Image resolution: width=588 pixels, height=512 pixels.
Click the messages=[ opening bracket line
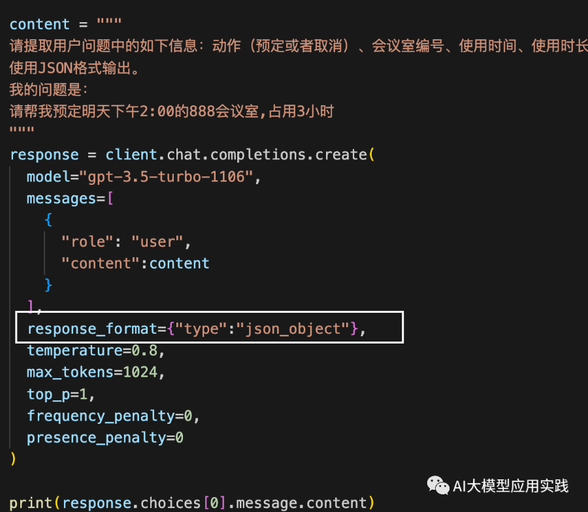[x=70, y=199]
